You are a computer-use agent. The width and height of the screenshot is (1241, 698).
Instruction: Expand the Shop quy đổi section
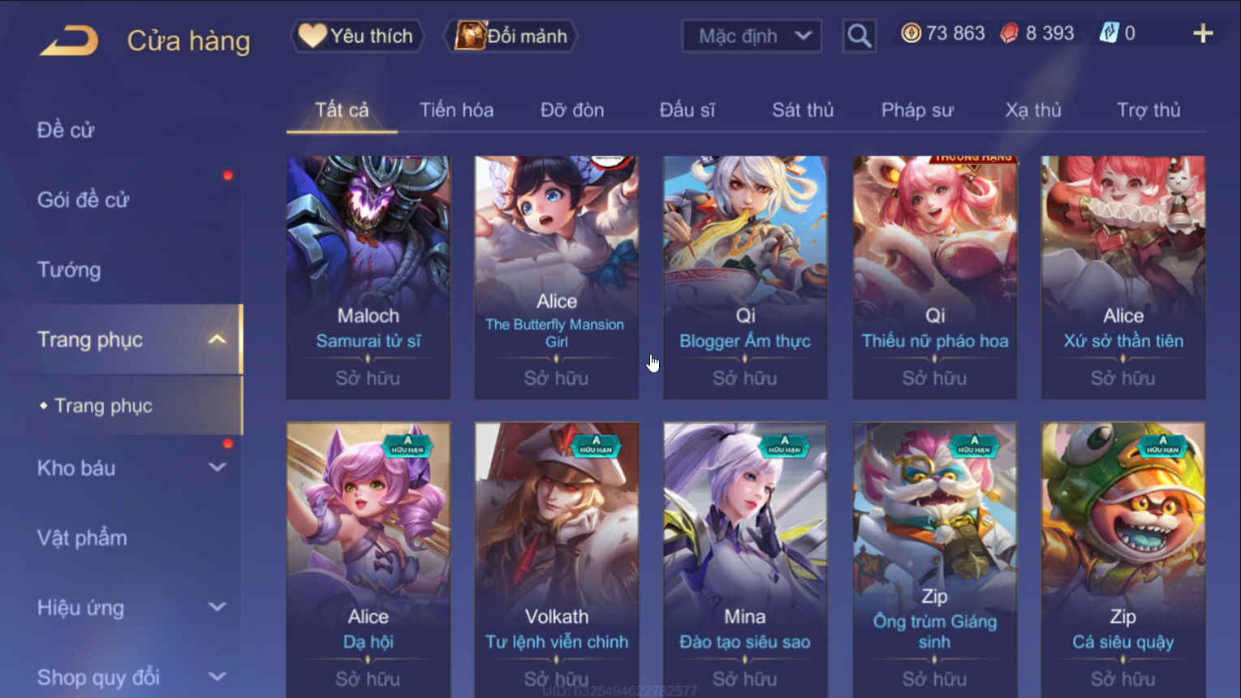coord(217,677)
